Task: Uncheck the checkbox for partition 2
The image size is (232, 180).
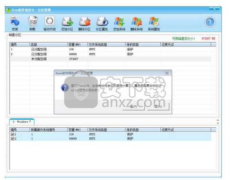Action: (12, 138)
